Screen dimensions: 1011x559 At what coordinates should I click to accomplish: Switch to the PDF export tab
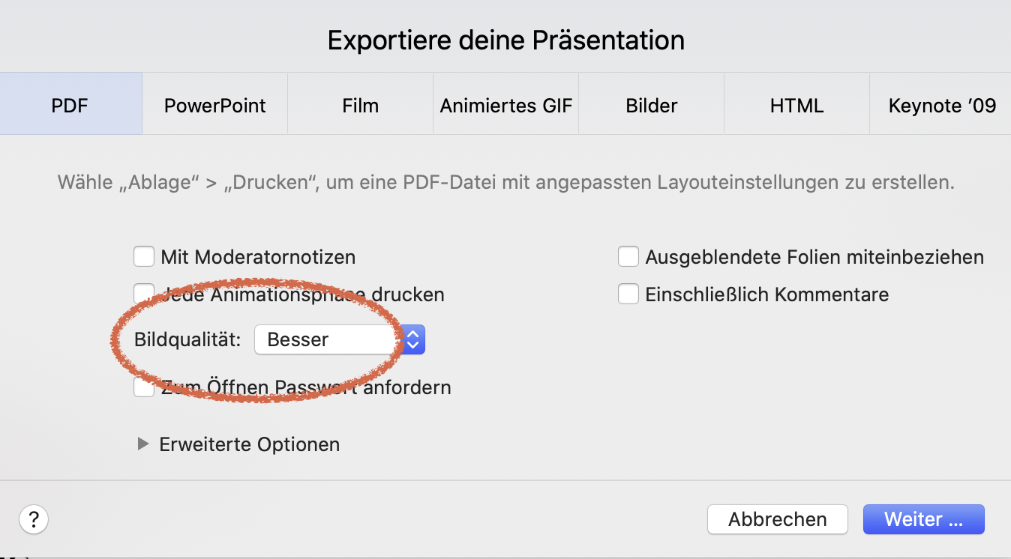point(70,106)
